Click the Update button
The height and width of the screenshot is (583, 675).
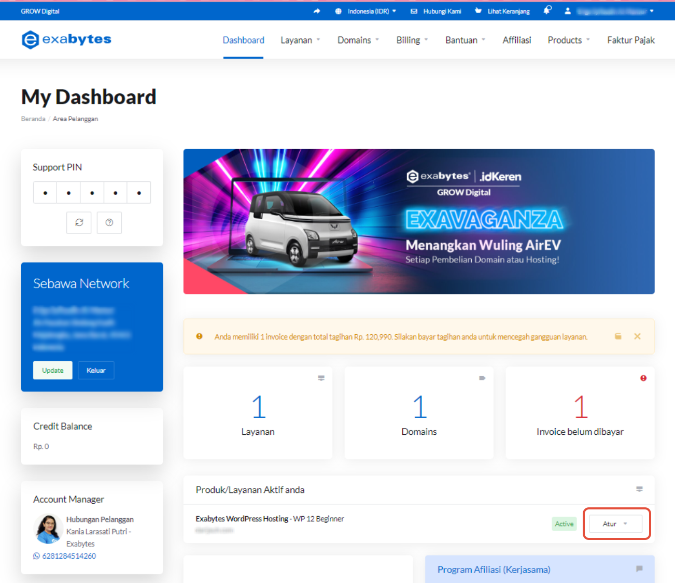click(x=53, y=370)
